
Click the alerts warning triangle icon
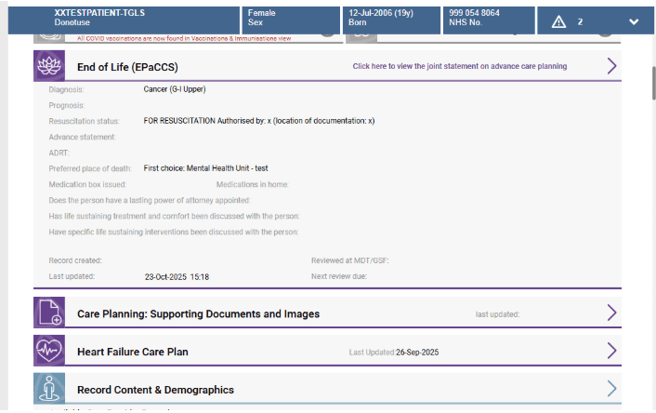(x=558, y=21)
